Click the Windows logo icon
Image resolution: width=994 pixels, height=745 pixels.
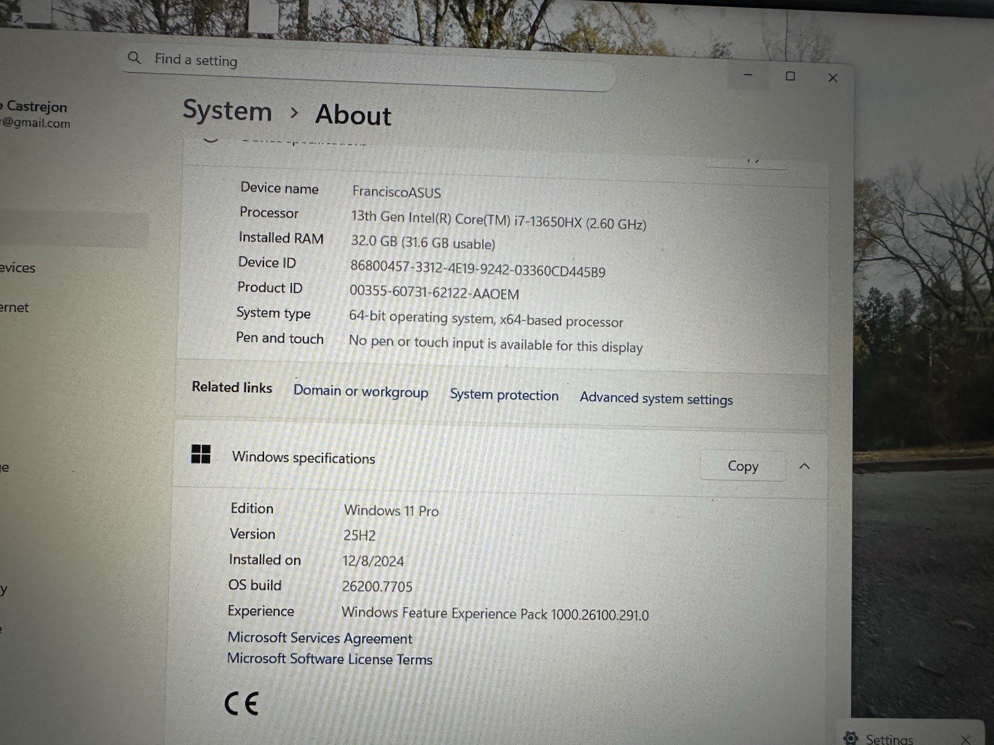201,454
